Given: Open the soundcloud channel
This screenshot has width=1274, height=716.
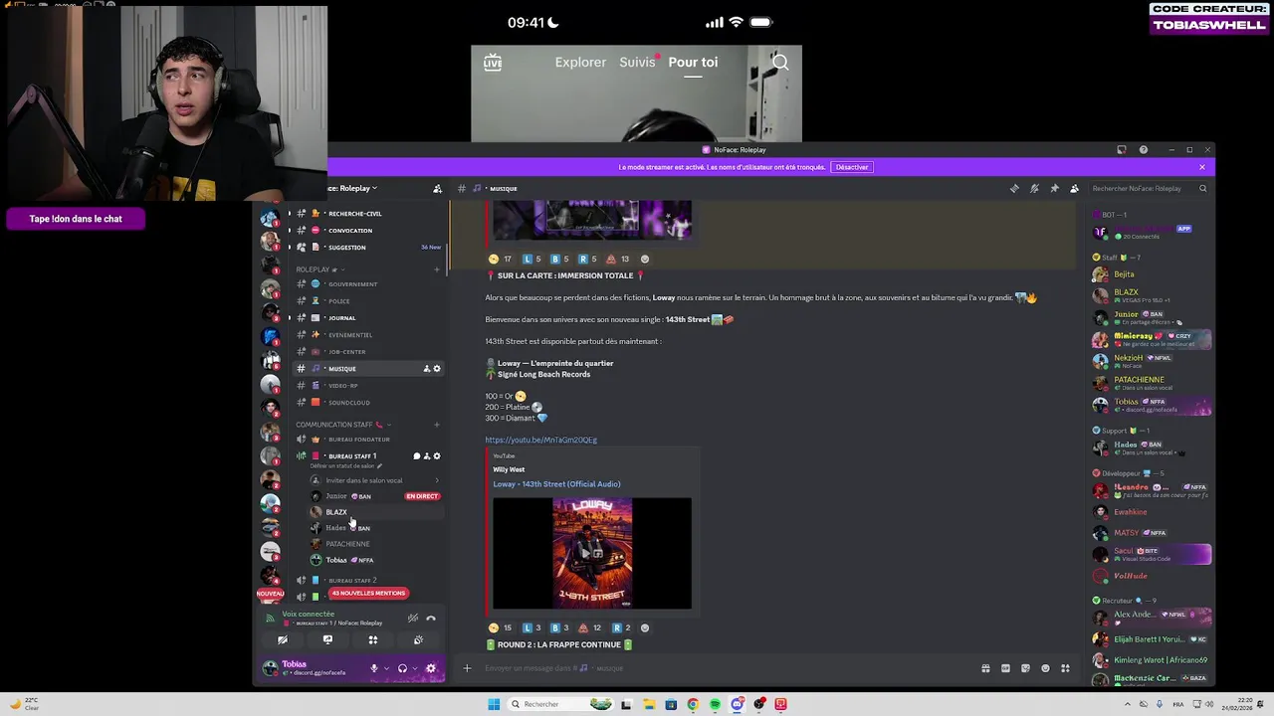Looking at the screenshot, I should (x=366, y=403).
